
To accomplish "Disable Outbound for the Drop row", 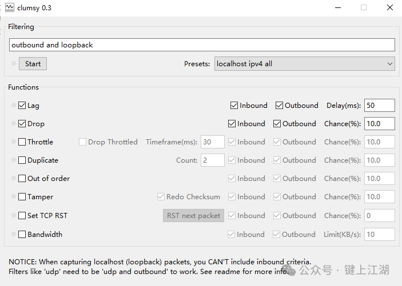I will (277, 124).
